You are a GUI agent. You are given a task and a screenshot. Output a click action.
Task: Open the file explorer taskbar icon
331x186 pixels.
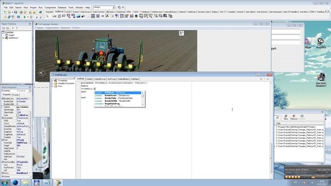(x=26, y=182)
